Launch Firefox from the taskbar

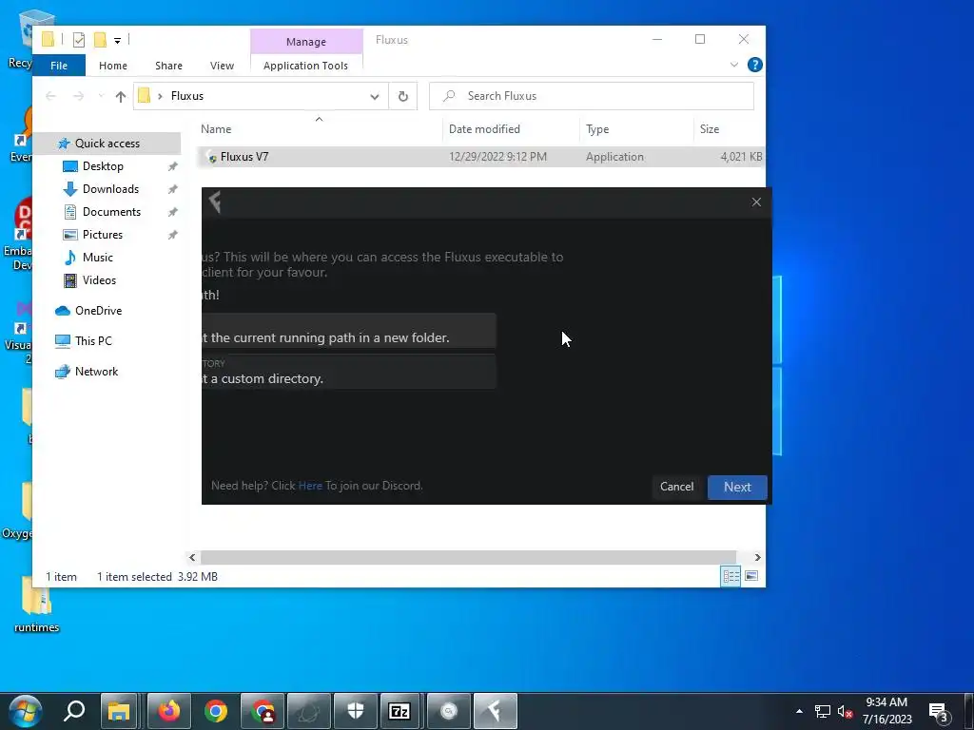(169, 711)
